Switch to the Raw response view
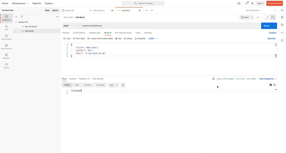Image resolution: width=286 pixels, height=153 pixels. pyautogui.click(x=77, y=85)
